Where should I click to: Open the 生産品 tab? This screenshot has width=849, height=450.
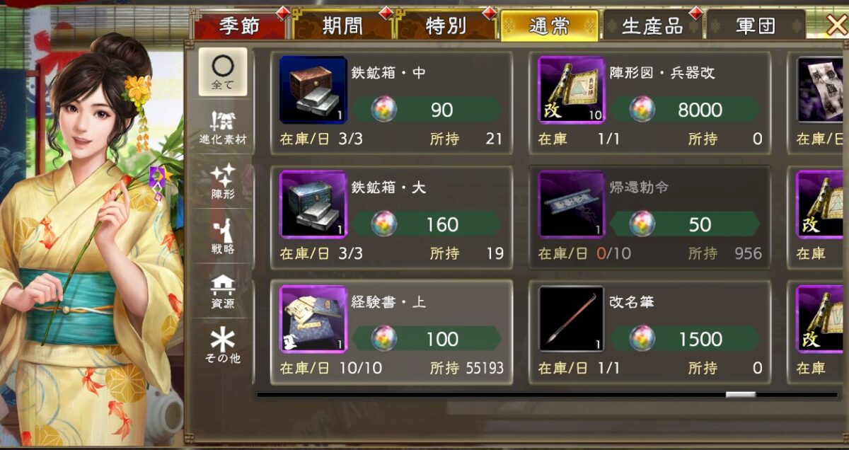point(652,26)
